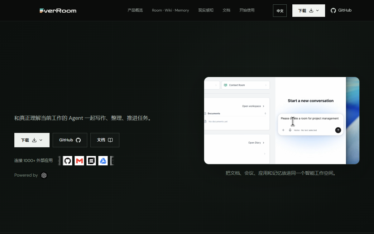This screenshot has width=374, height=234.
Task: Open the 产品概览 navigation item
Action: click(135, 10)
